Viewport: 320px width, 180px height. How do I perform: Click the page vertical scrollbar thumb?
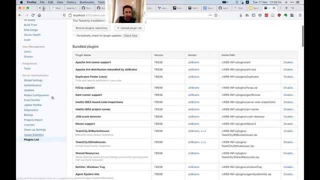(x=302, y=36)
